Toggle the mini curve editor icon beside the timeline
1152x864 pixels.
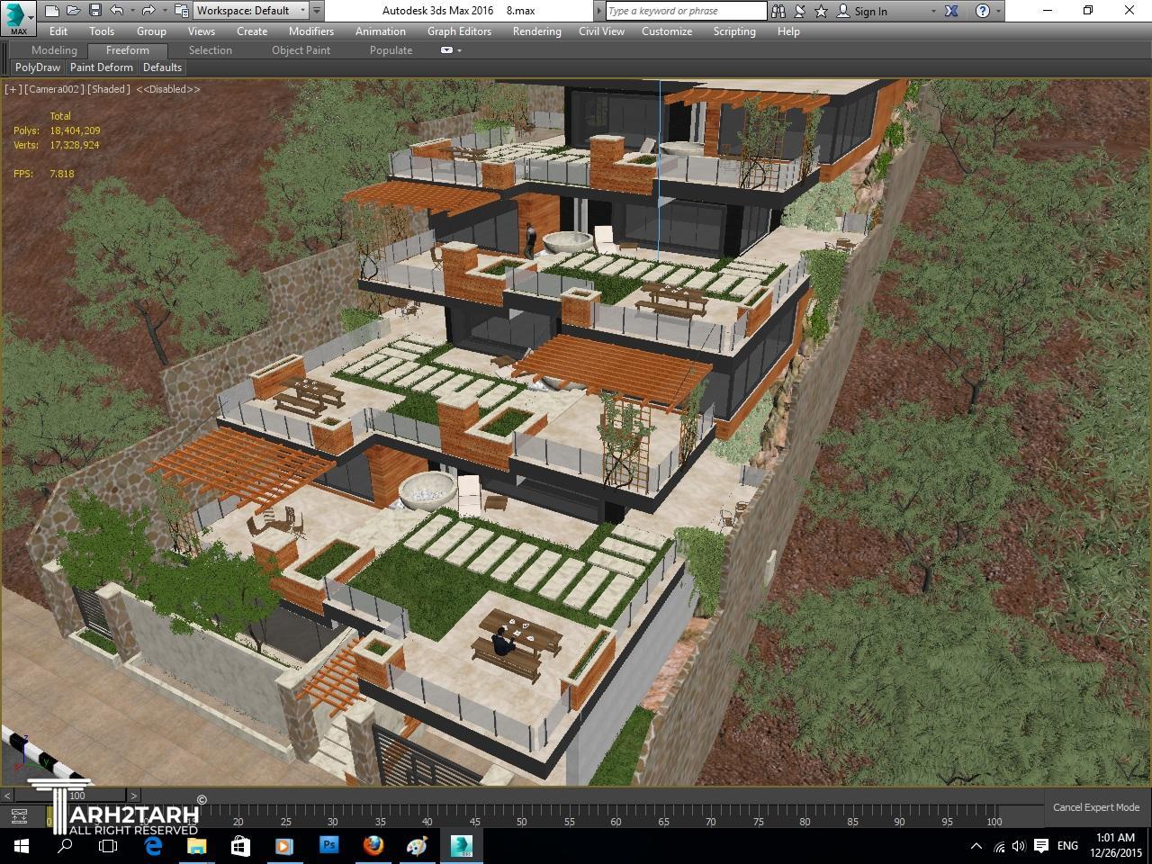tap(19, 816)
